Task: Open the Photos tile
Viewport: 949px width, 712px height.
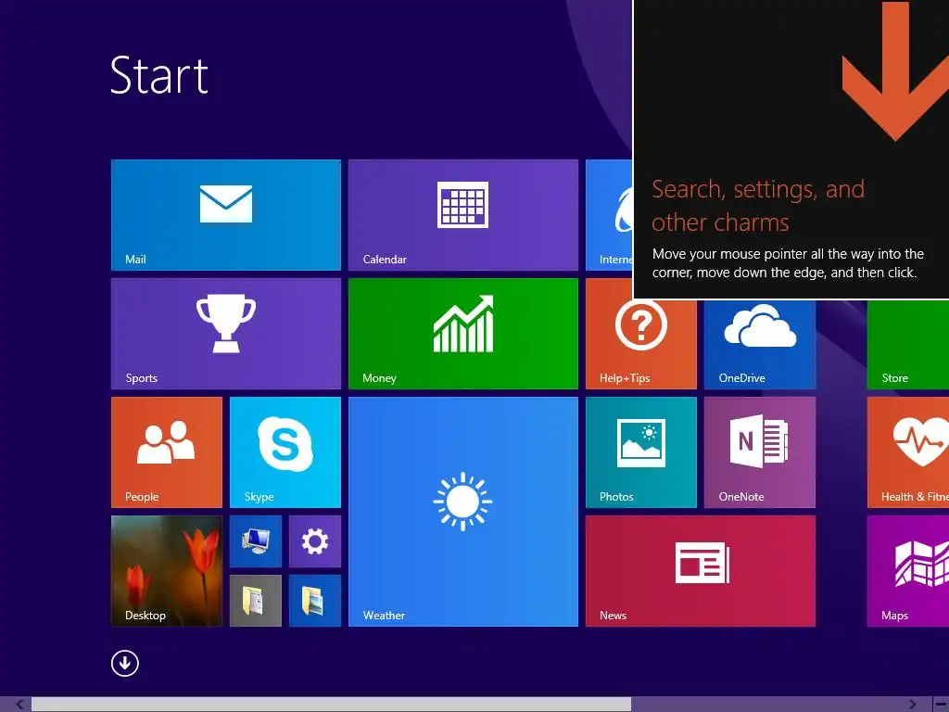Action: [641, 452]
